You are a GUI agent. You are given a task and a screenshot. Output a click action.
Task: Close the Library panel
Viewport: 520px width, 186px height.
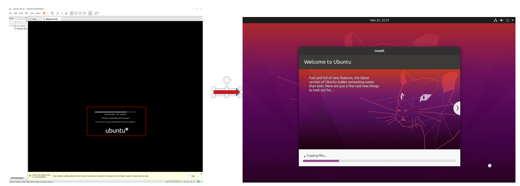pos(26,18)
